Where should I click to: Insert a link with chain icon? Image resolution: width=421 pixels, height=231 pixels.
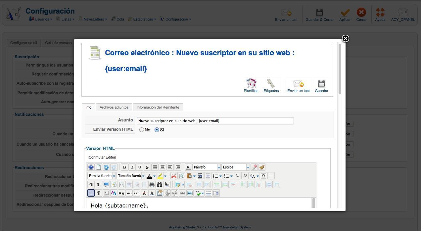point(182,193)
